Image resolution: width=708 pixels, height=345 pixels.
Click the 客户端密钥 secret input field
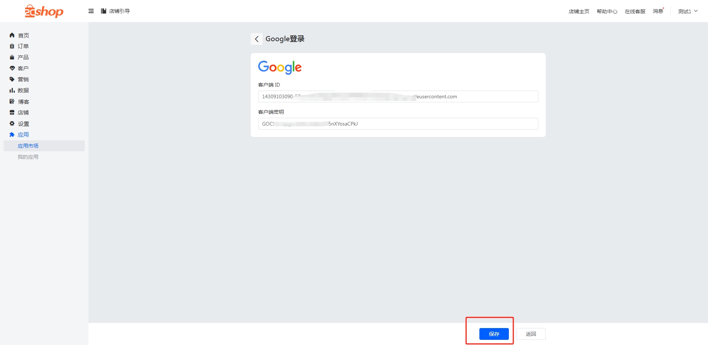(398, 124)
